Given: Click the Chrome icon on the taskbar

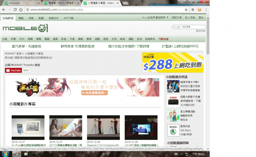Looking at the screenshot, I should 16,154.
